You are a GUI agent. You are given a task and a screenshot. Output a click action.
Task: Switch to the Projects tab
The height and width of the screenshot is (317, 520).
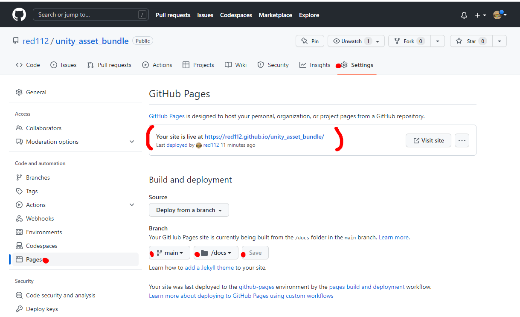tap(198, 65)
